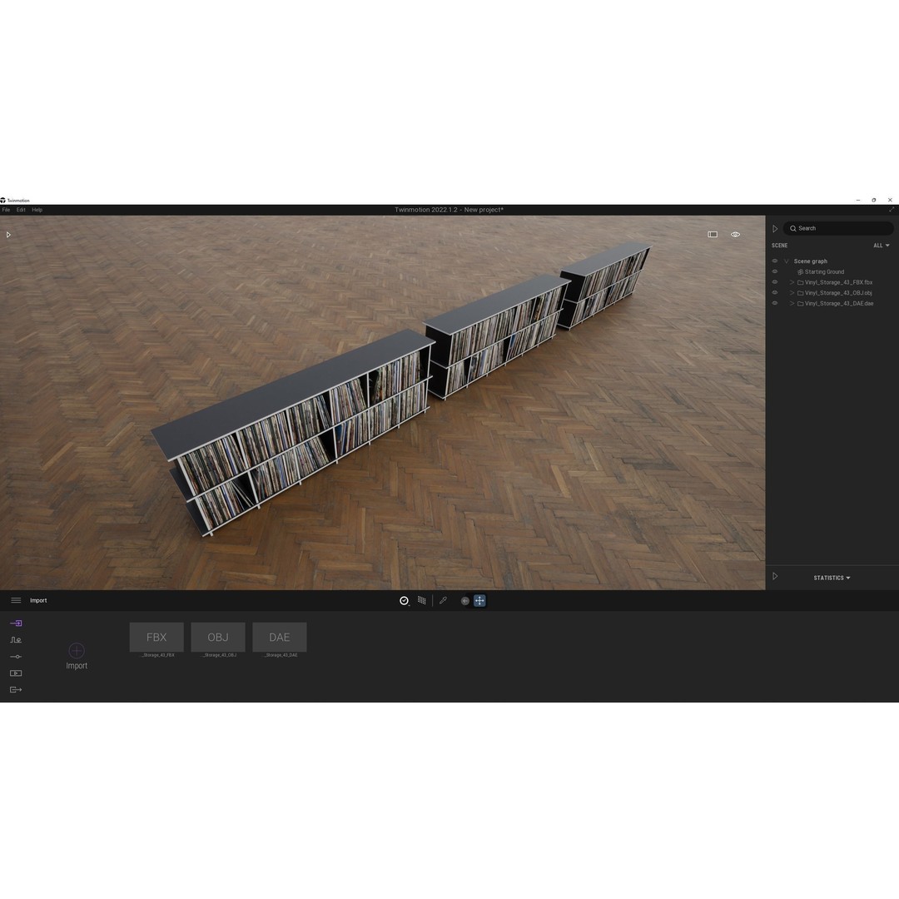Expand the Vinyl_Storage_43_OBJ.obj folder
899x899 pixels.
point(792,293)
